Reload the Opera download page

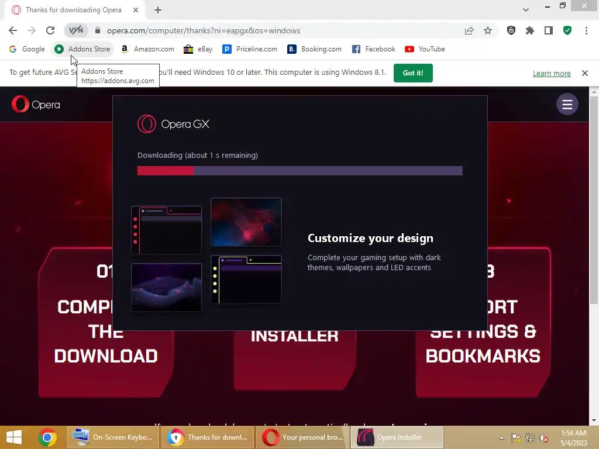(50, 30)
